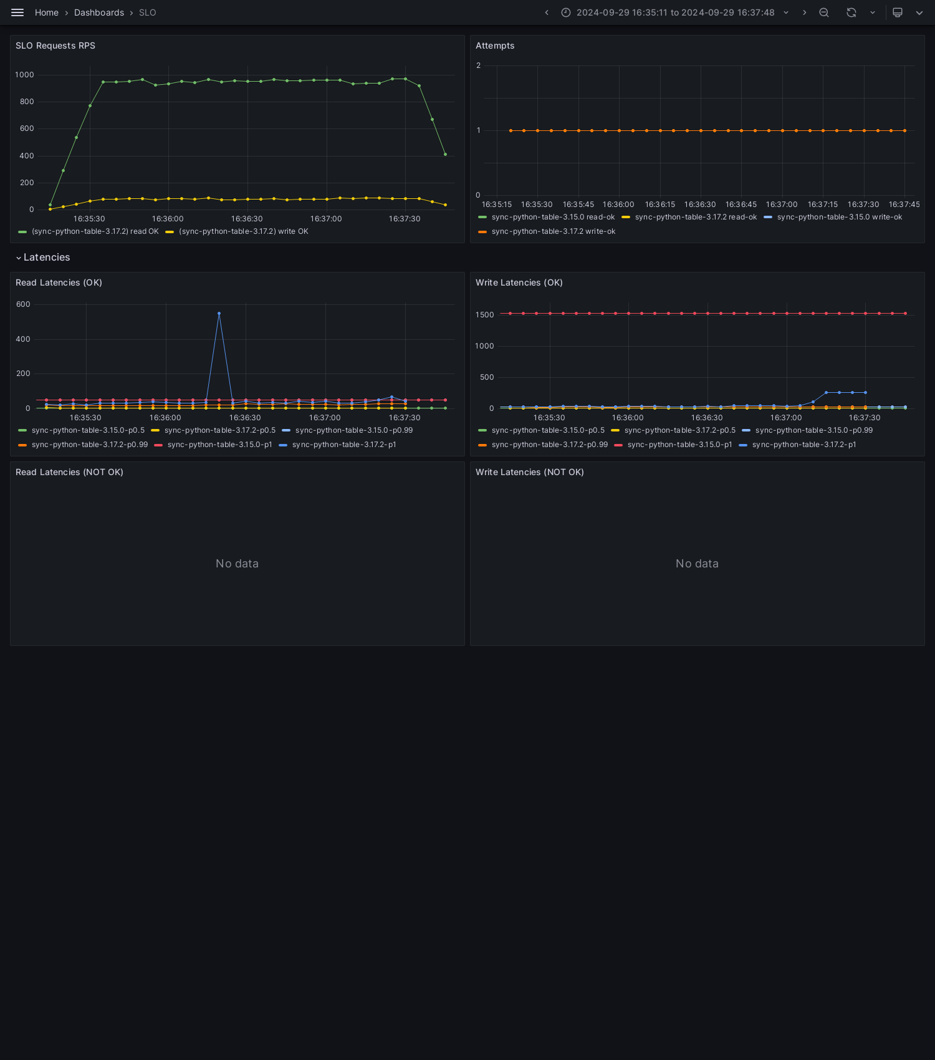Open Attempts panel title menu

(x=495, y=46)
